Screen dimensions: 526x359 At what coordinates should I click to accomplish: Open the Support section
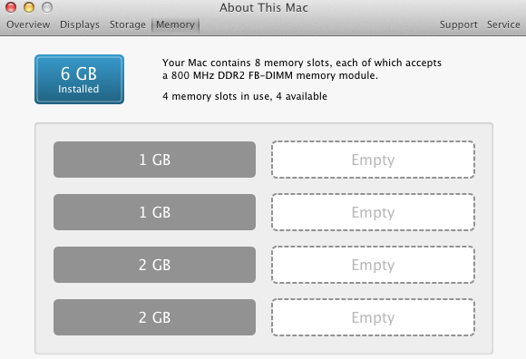click(459, 24)
